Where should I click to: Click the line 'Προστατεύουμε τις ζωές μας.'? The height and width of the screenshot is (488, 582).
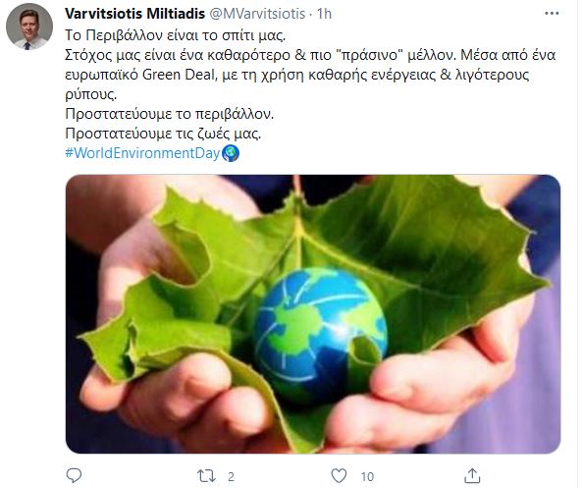tap(163, 134)
